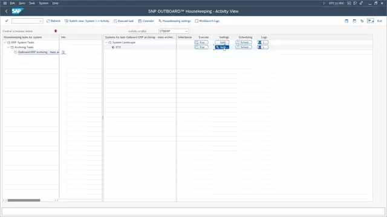Click the SAP logo
Image resolution: width=387 pixels, height=217 pixels.
point(18,11)
